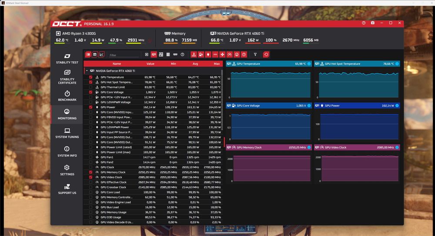Check the GPU Core Load checkbox
Image resolution: width=435 pixels, height=236 pixels.
click(91, 192)
